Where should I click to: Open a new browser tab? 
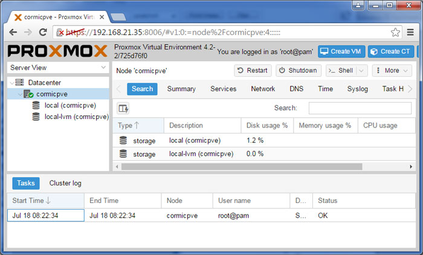coord(118,17)
